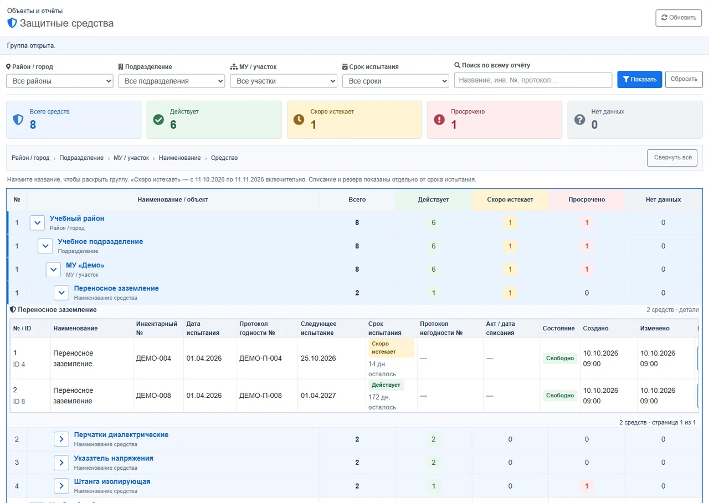The width and height of the screenshot is (709, 503).
Task: Collapse «Учебное подразделение» using its chevron
Action: click(45, 246)
